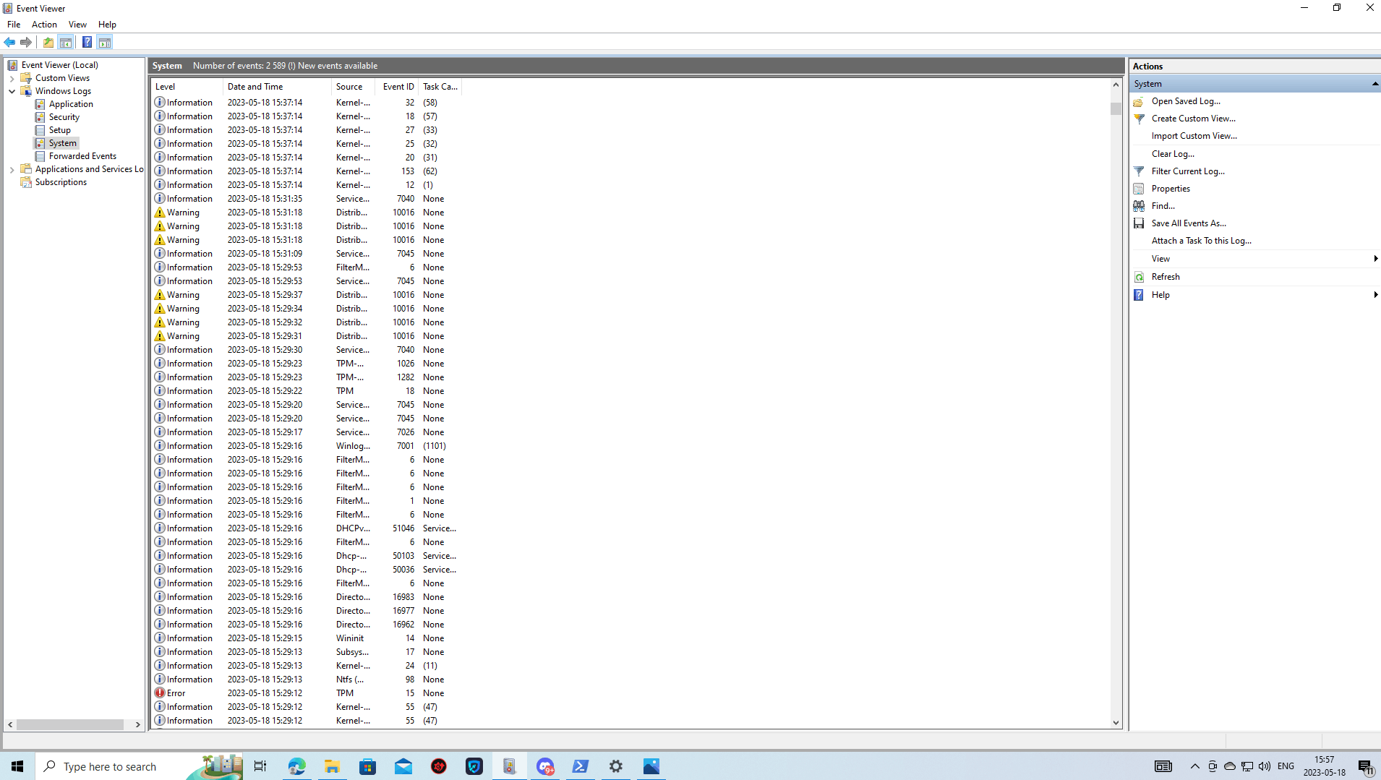Open the Action menu

point(44,25)
